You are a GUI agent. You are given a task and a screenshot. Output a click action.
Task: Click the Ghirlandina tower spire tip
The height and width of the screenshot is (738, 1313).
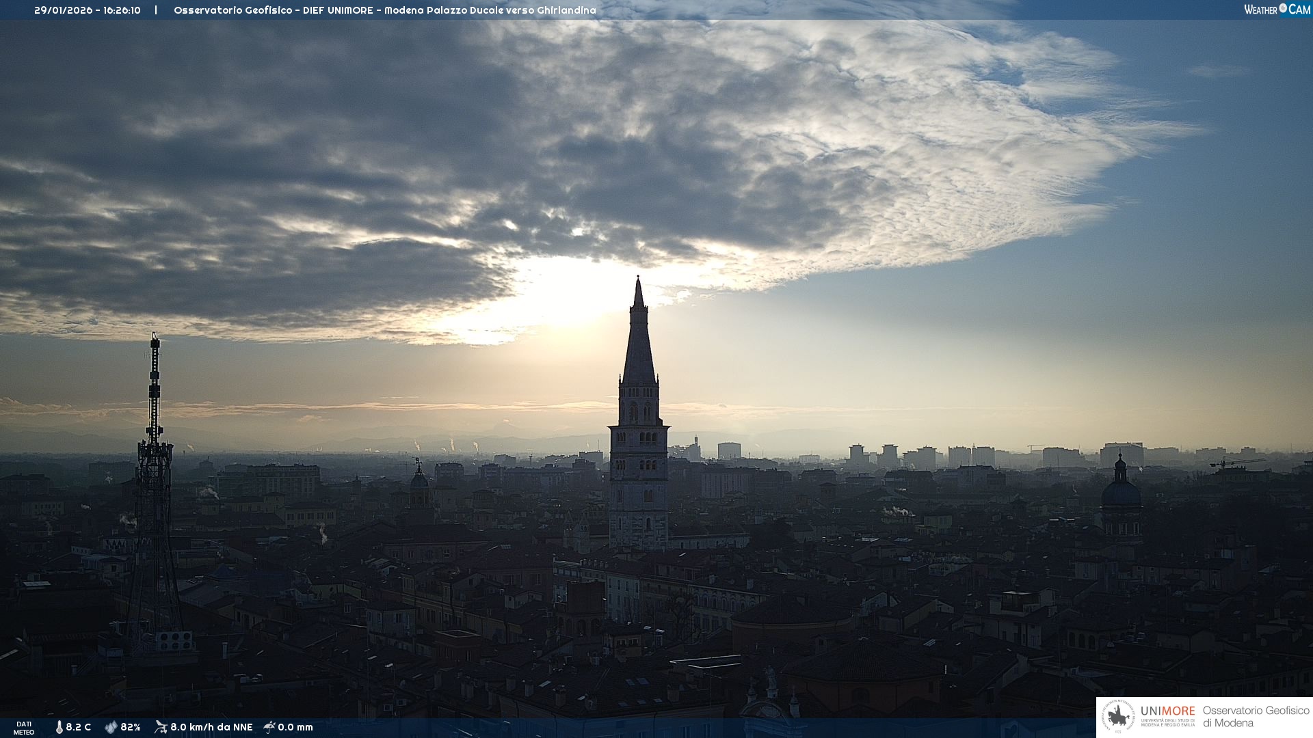tap(638, 279)
